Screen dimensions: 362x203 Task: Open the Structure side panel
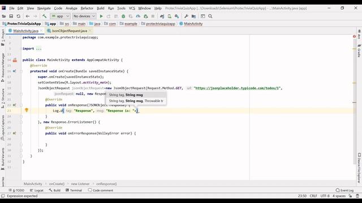point(3,98)
